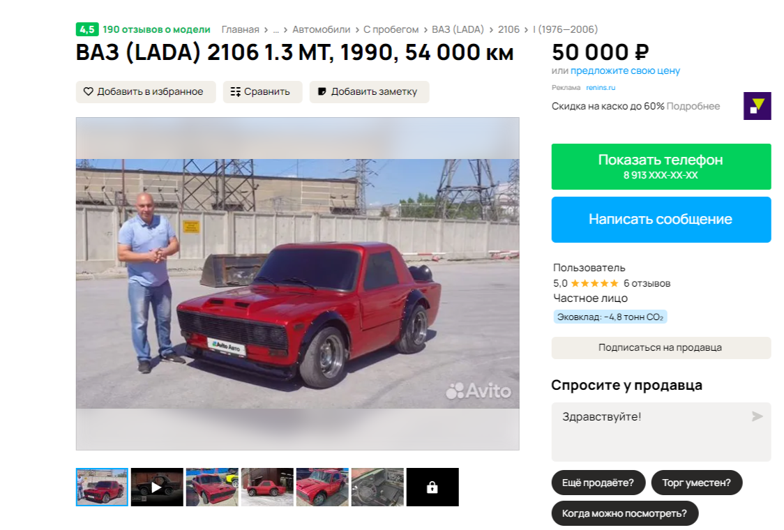Click the message field with Здравствуйте!
Image resolution: width=784 pixels, height=530 pixels.
pos(661,432)
